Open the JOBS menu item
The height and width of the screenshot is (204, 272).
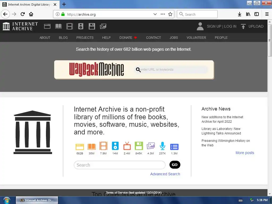pos(174,38)
